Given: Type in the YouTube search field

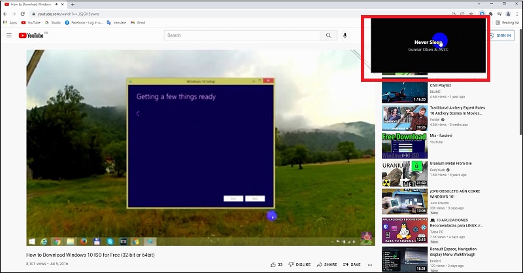Looking at the screenshot, I should pos(242,35).
